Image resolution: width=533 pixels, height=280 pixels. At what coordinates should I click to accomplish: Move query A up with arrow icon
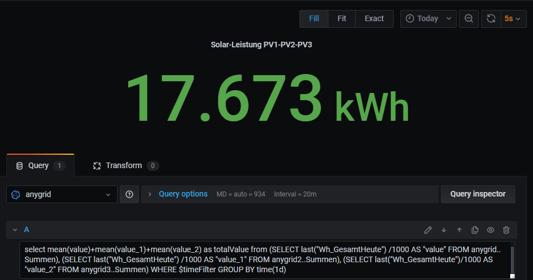[459, 230]
